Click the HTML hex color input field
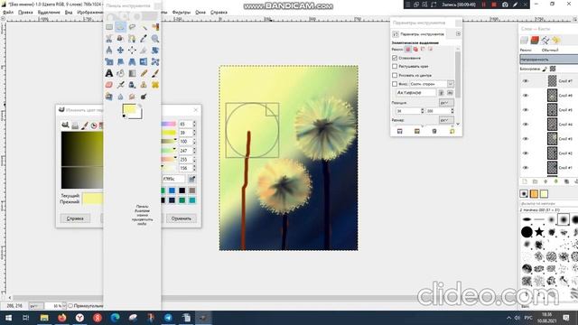Image resolution: width=578 pixels, height=325 pixels. (173, 179)
